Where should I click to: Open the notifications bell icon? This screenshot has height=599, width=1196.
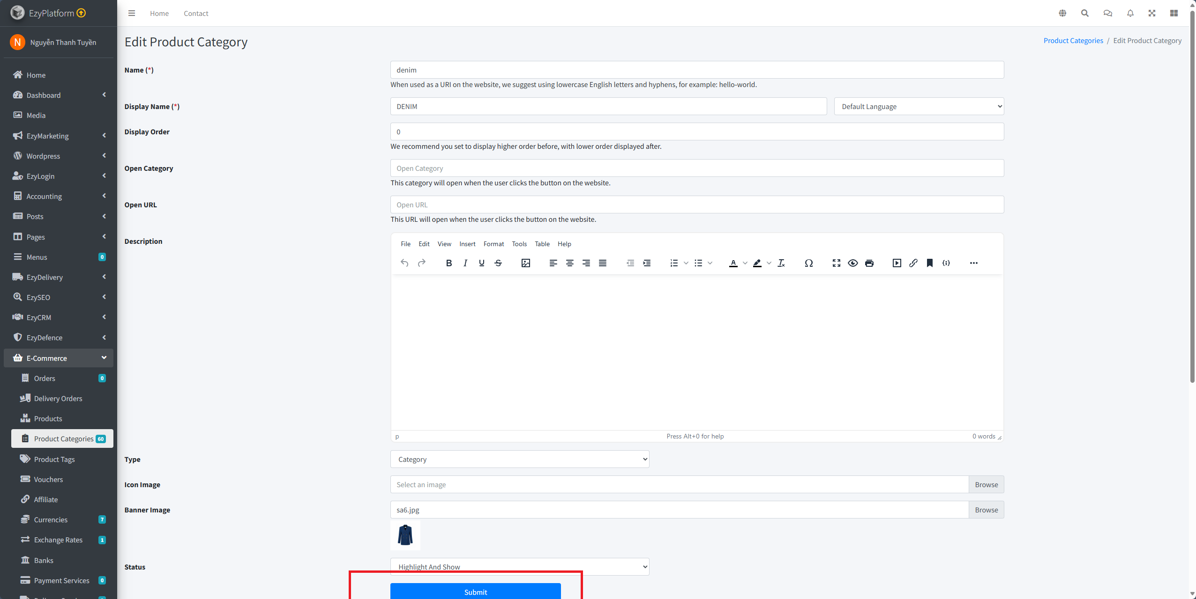coord(1130,13)
